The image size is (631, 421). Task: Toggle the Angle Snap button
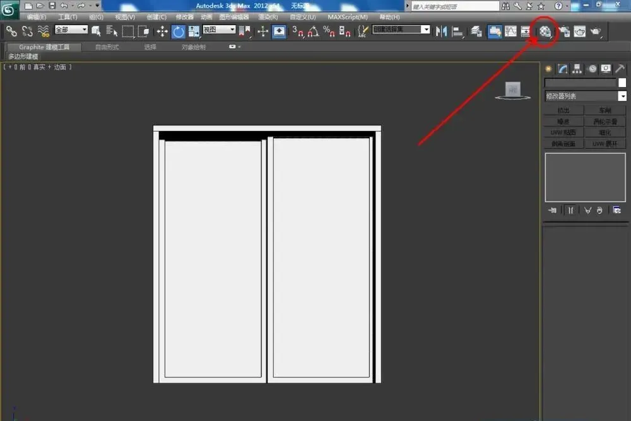313,32
